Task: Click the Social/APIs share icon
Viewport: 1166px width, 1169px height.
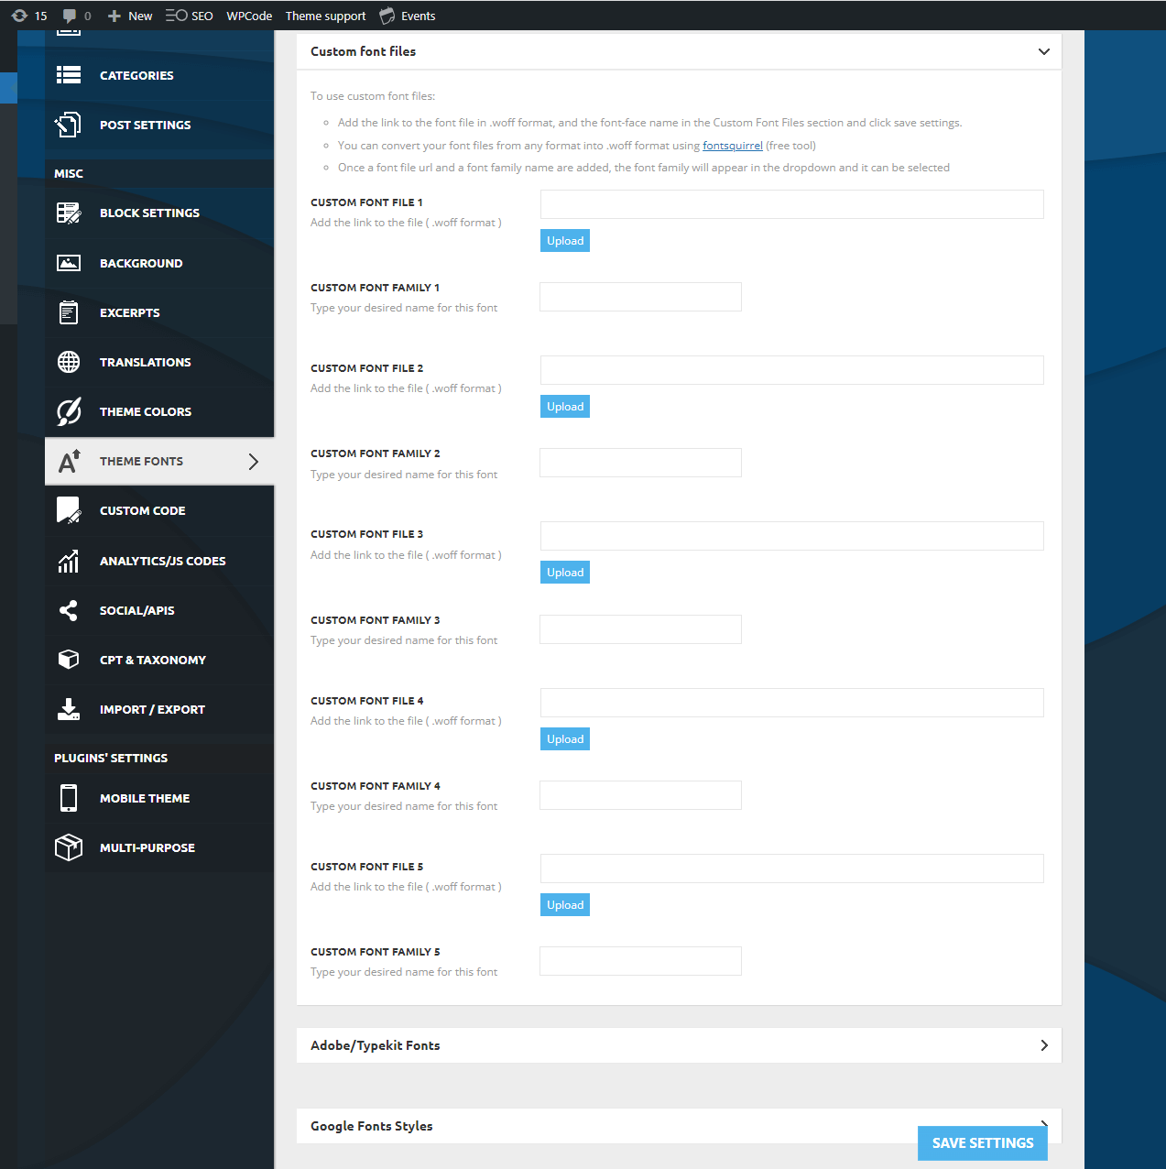Action: click(69, 610)
